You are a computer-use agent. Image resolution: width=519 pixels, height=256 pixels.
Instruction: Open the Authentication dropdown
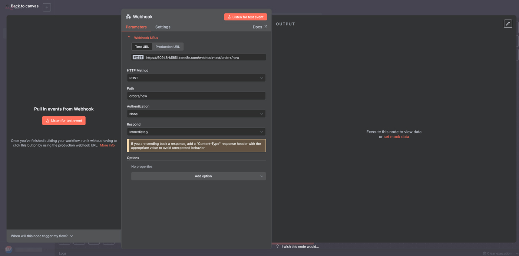[196, 114]
